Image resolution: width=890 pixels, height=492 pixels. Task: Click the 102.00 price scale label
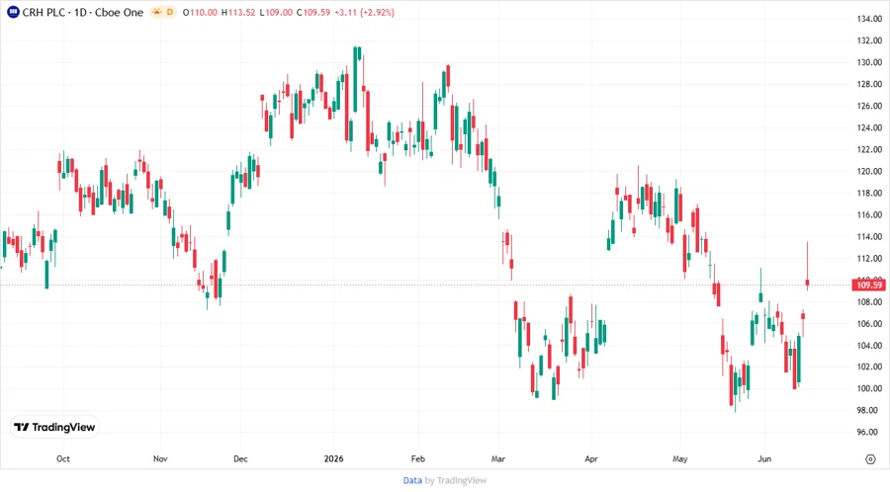pos(869,367)
